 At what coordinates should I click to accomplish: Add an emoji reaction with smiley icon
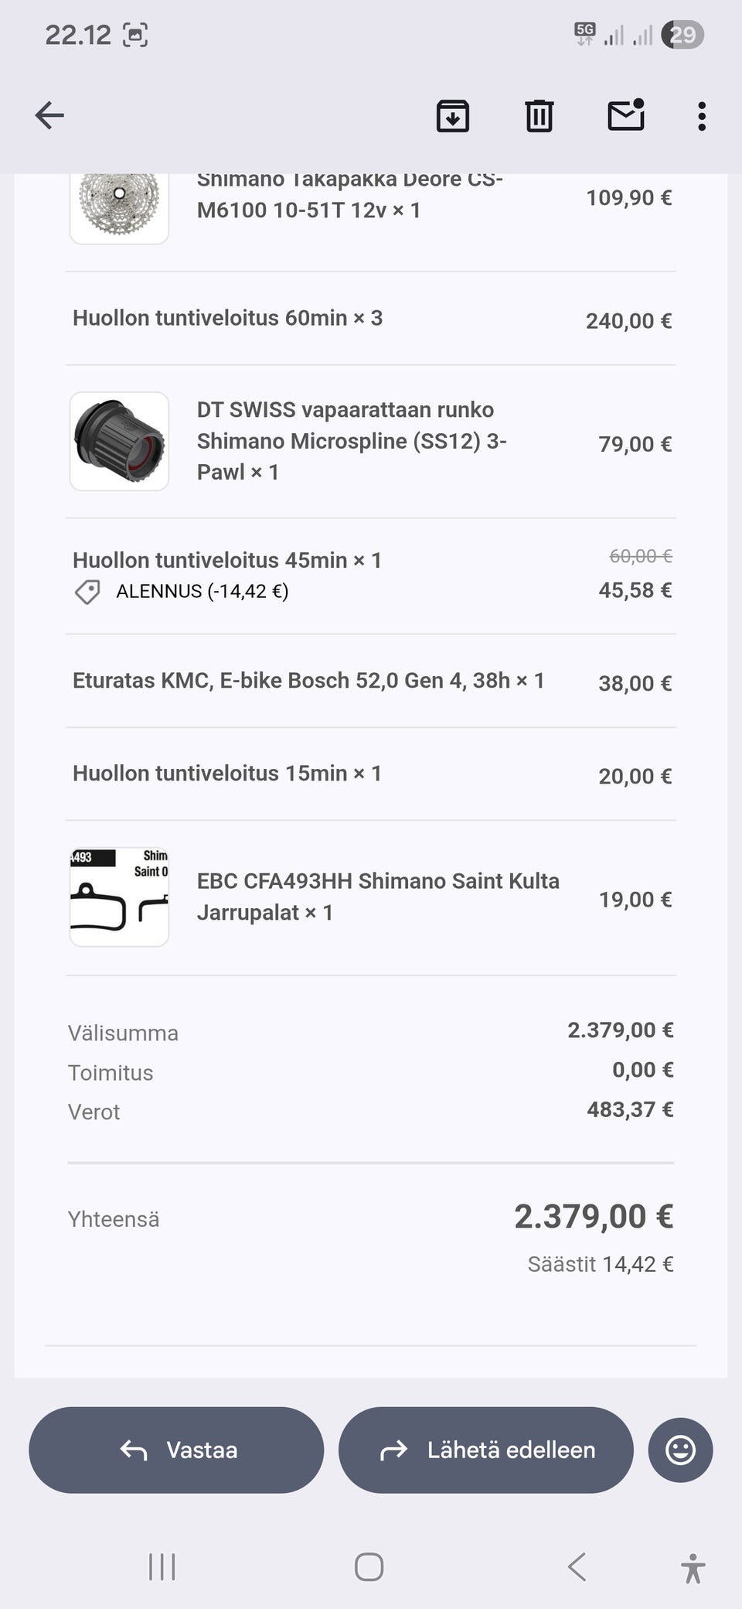(x=680, y=1450)
